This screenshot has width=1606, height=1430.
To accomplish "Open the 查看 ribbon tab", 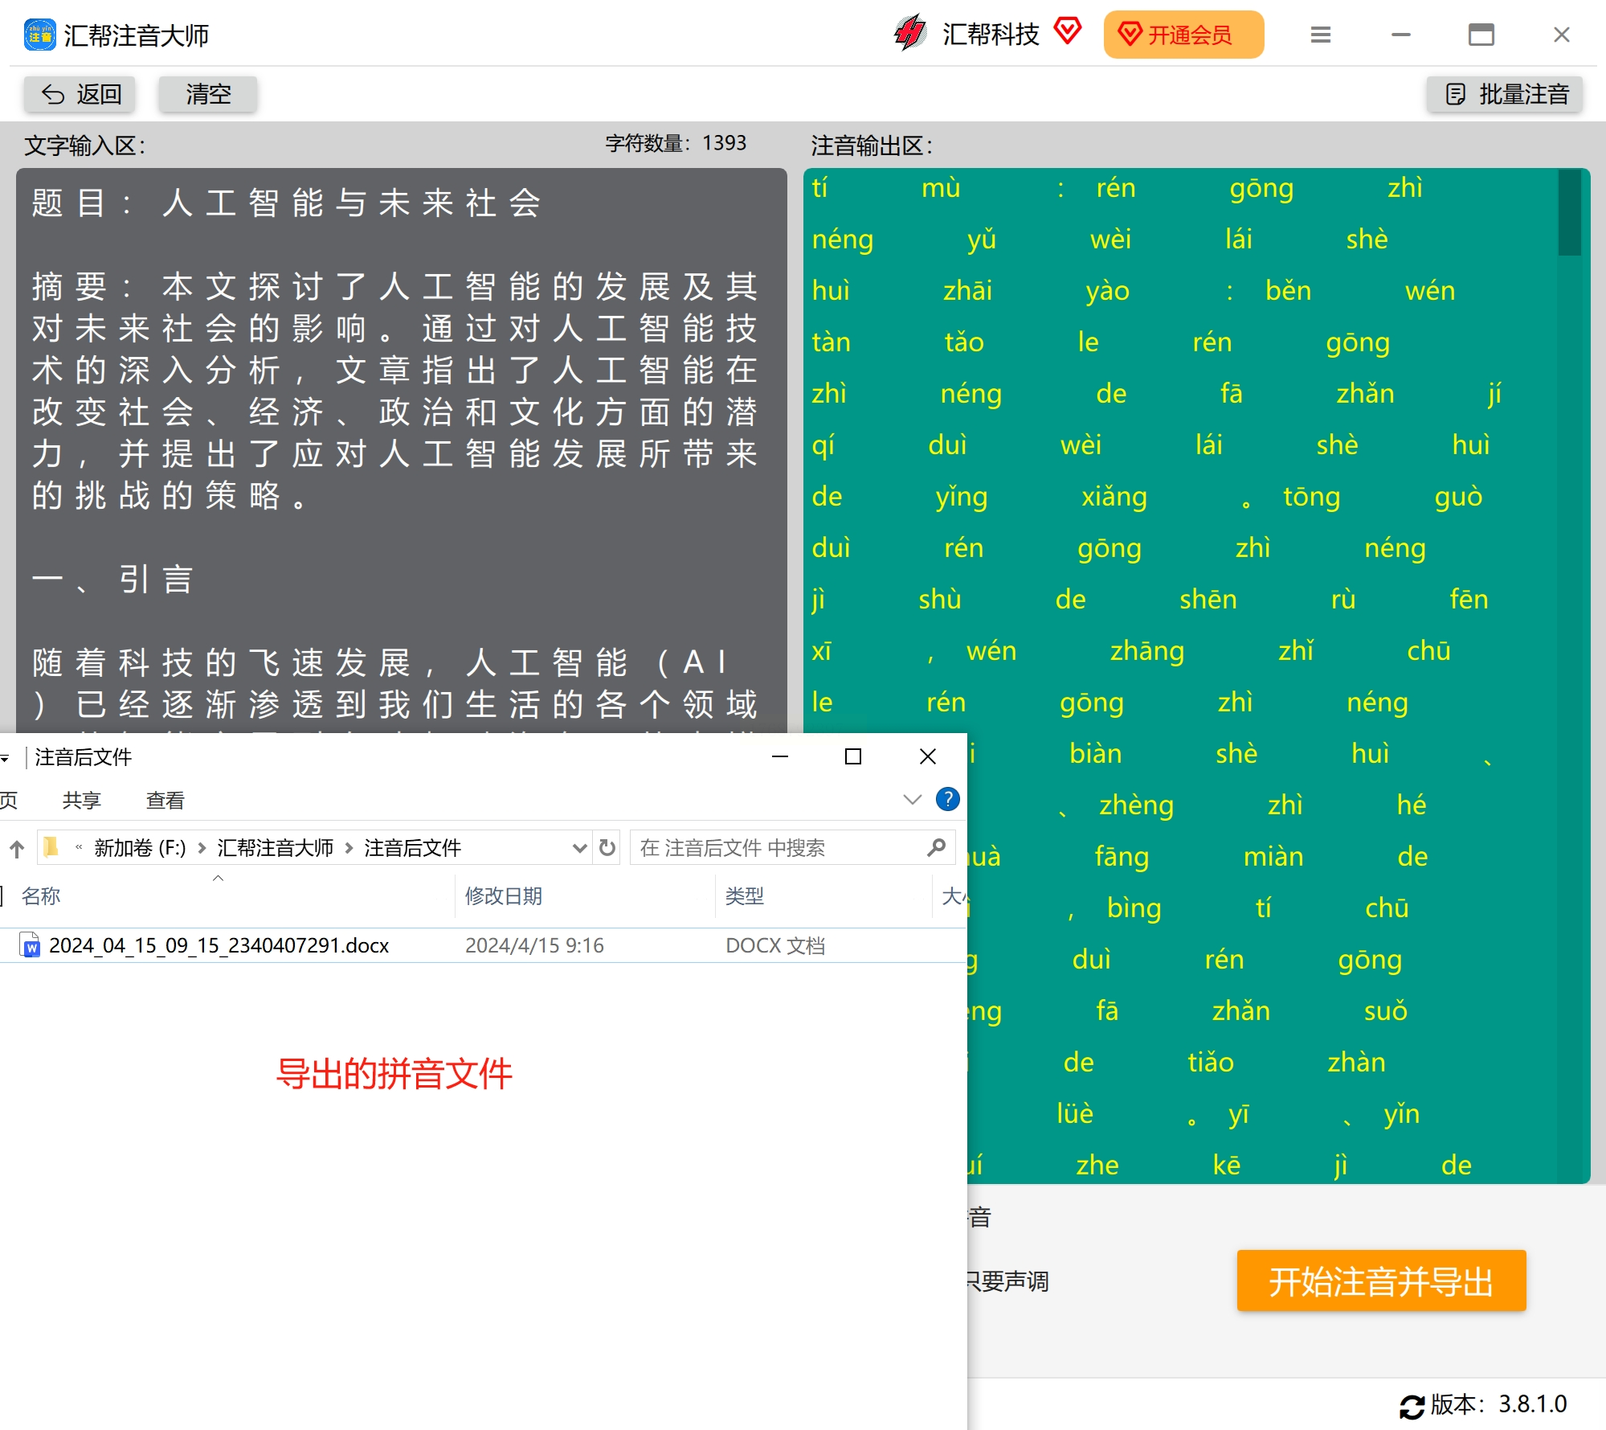I will 165,800.
